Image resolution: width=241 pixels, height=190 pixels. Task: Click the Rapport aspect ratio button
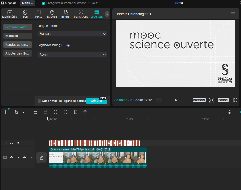(223, 100)
